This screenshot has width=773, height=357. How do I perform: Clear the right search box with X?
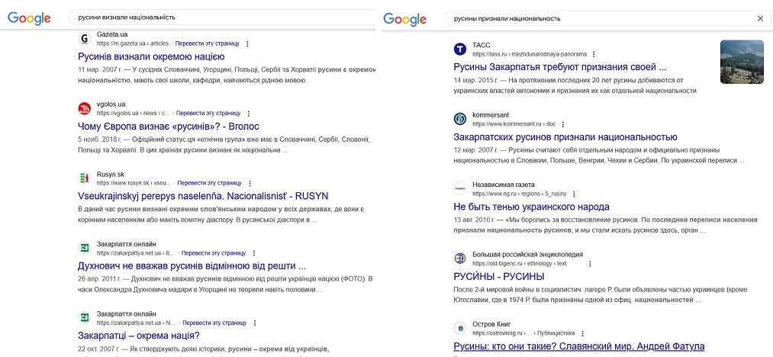760,18
